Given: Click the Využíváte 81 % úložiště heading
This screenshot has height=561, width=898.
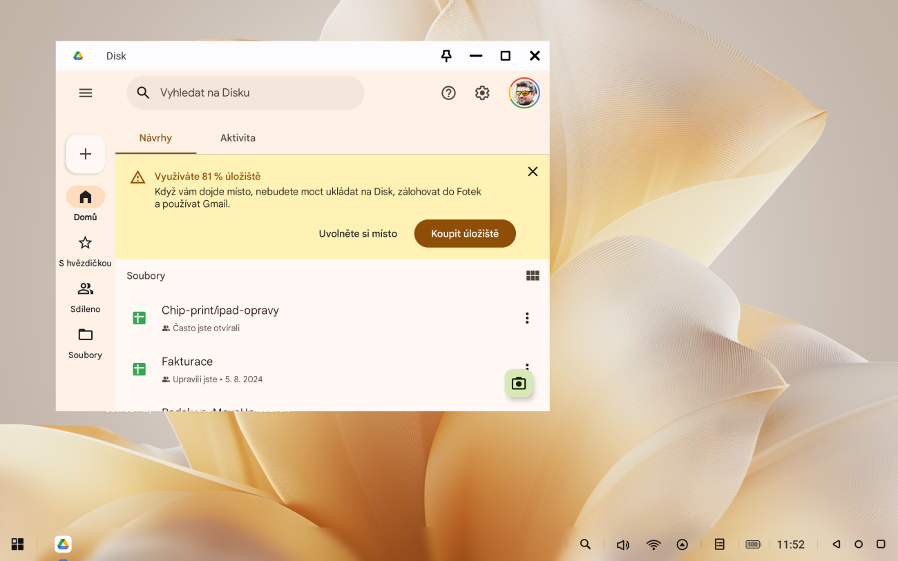Looking at the screenshot, I should [x=207, y=177].
